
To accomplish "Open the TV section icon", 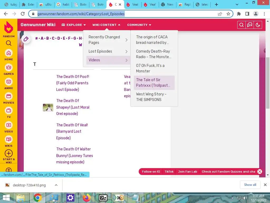I will (9, 111).
